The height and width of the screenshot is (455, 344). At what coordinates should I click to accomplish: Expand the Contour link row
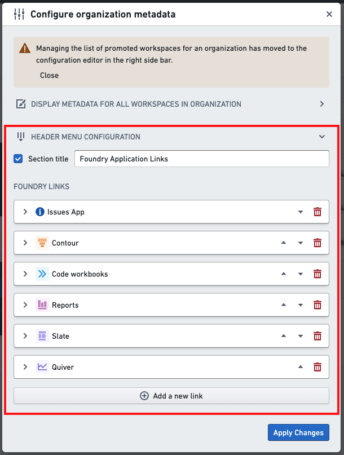tap(25, 243)
